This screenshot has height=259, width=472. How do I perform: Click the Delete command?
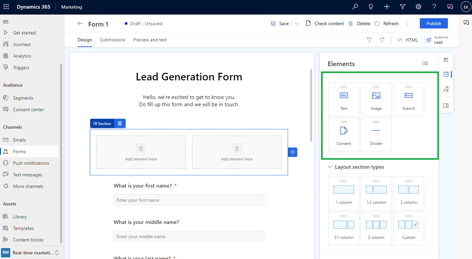[x=359, y=23]
